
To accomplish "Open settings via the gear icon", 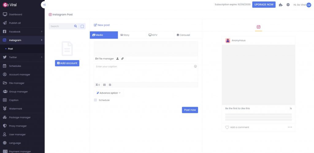I will point(288,5).
